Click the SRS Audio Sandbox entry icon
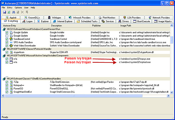This screenshot has height=120, width=175. [11, 43]
